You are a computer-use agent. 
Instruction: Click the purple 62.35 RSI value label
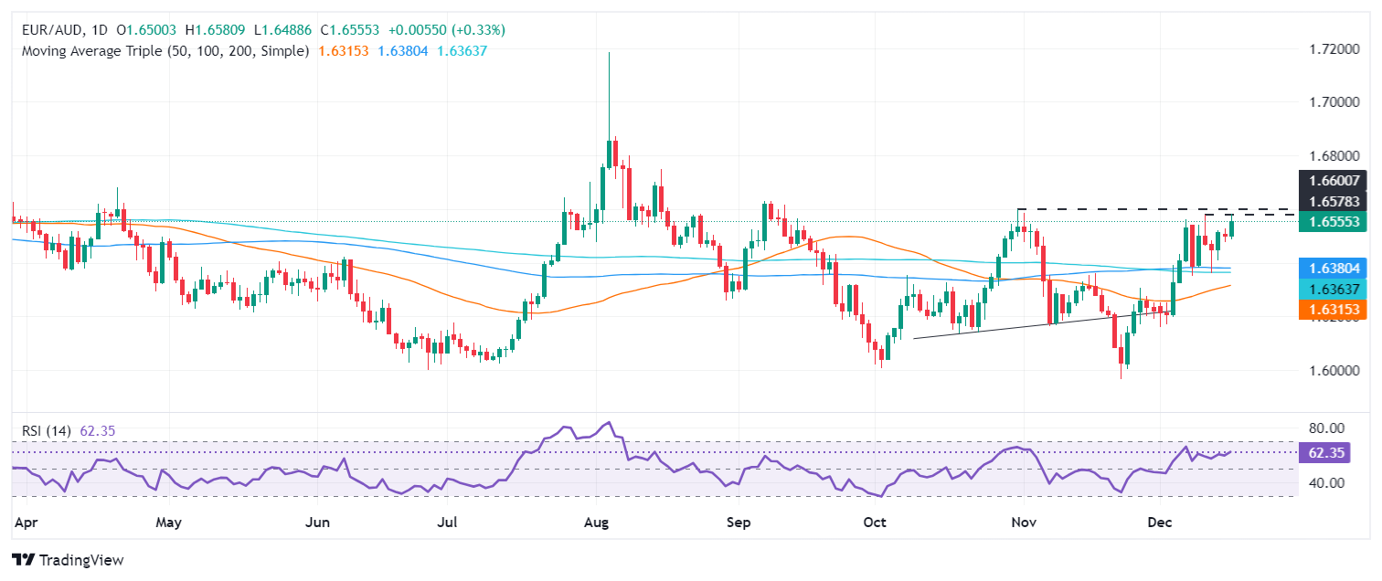coord(1335,451)
